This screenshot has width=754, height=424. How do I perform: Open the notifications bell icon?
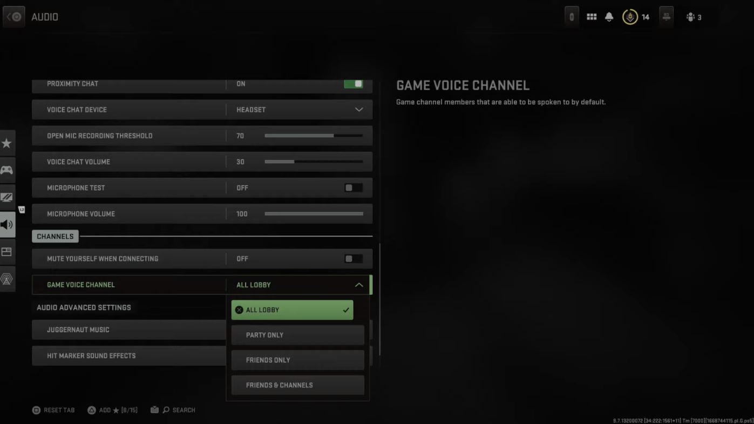[x=609, y=17]
